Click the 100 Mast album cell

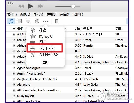[x=122, y=79]
